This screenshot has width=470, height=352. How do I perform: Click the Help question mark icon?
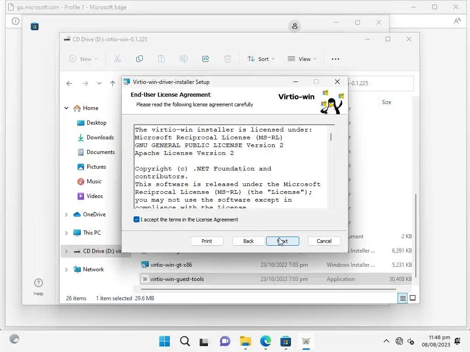(x=39, y=283)
